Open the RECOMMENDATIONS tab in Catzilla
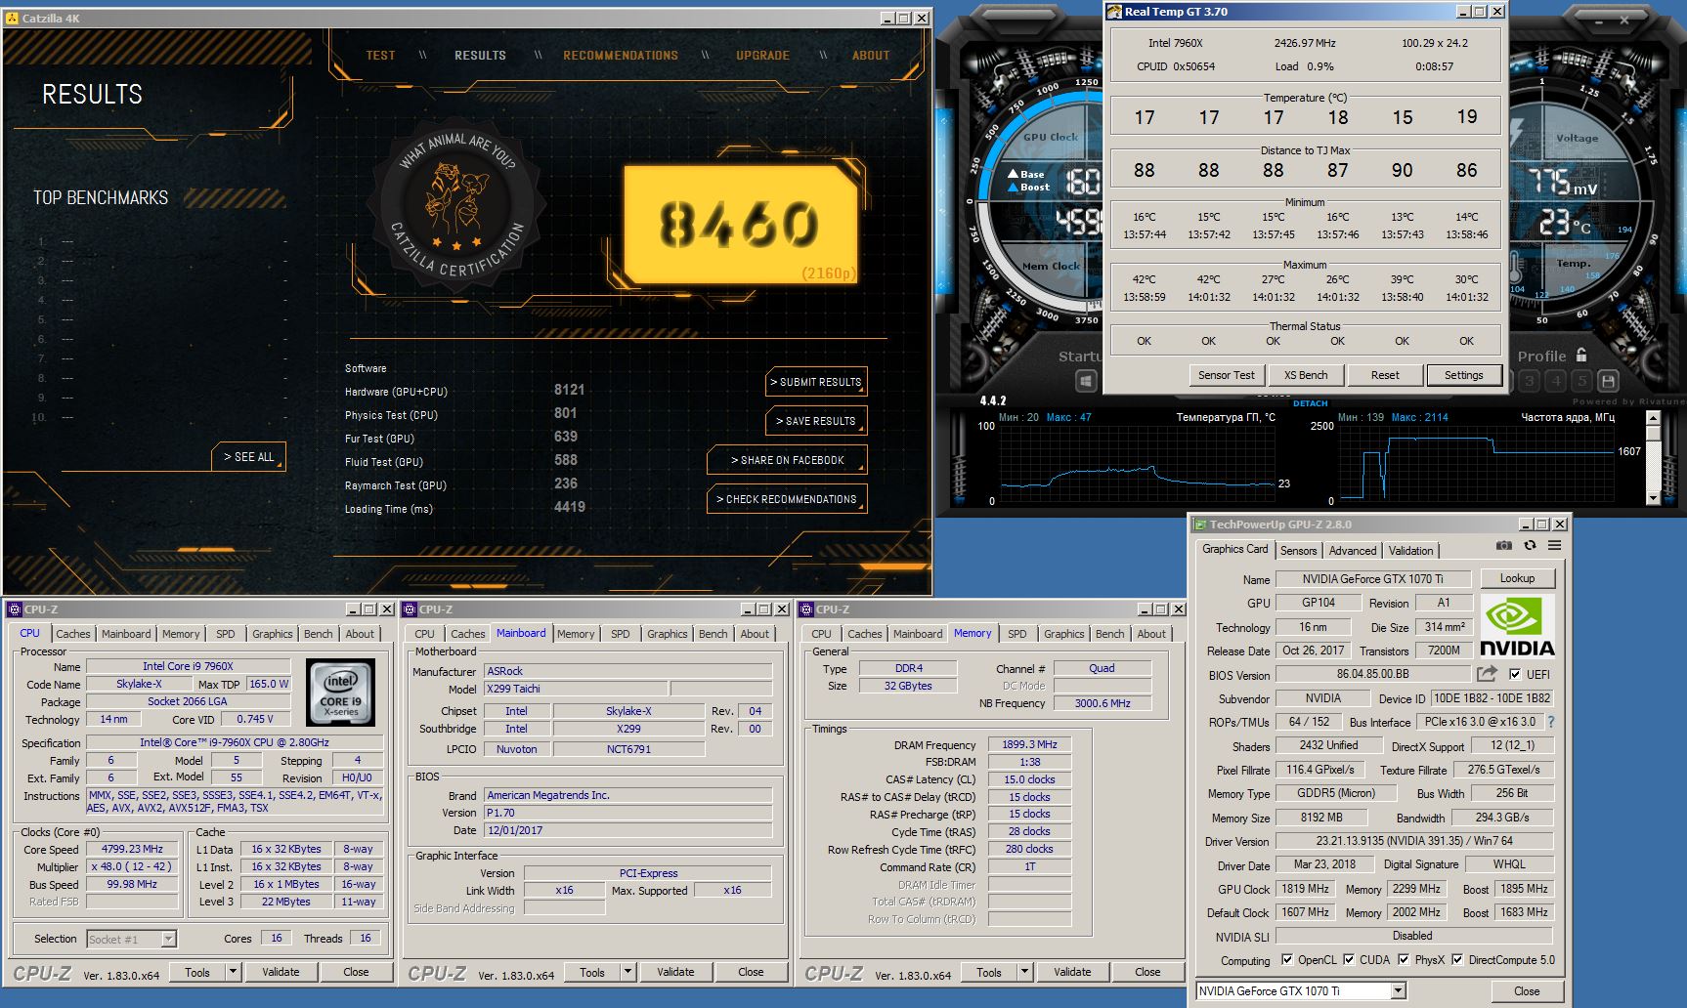1687x1008 pixels. click(x=621, y=56)
